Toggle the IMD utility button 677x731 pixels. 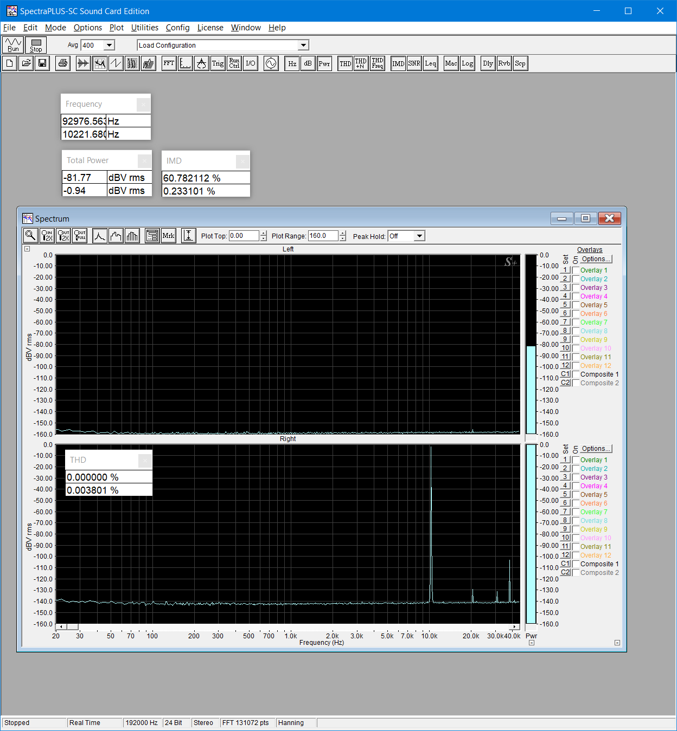coord(398,63)
